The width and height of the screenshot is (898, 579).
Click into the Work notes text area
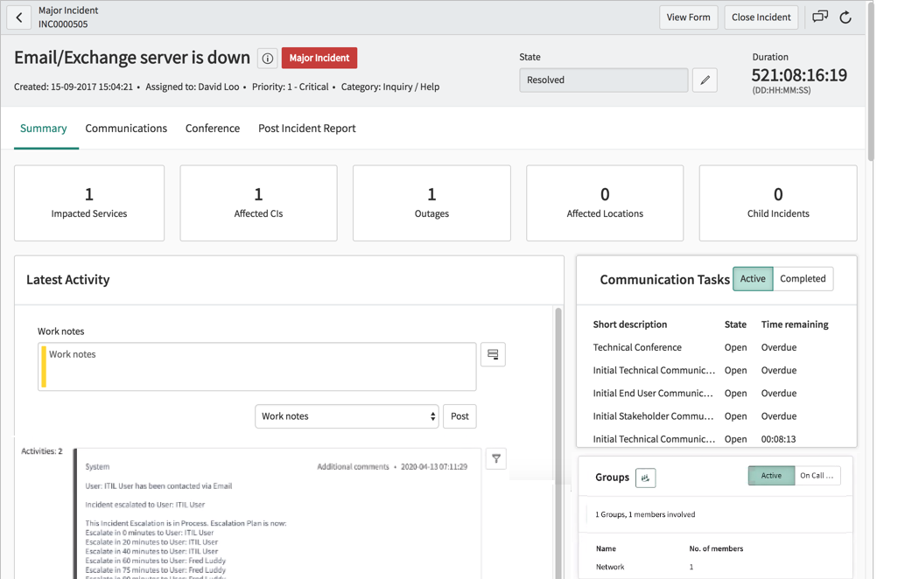(x=257, y=366)
